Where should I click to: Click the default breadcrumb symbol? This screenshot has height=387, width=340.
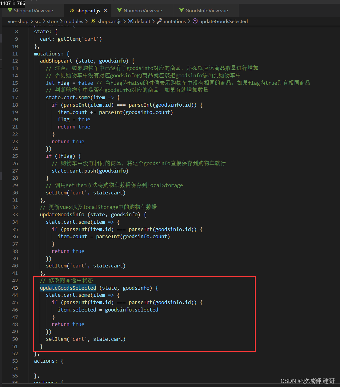coord(143,21)
